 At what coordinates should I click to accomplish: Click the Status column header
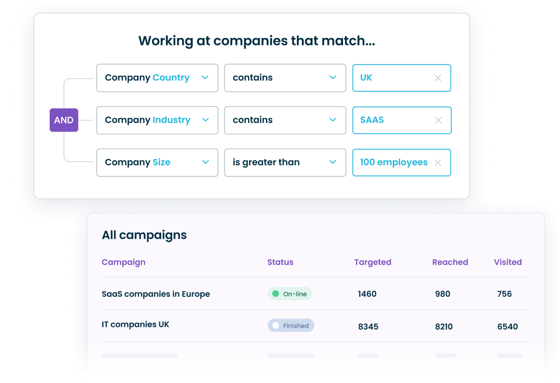pos(280,262)
